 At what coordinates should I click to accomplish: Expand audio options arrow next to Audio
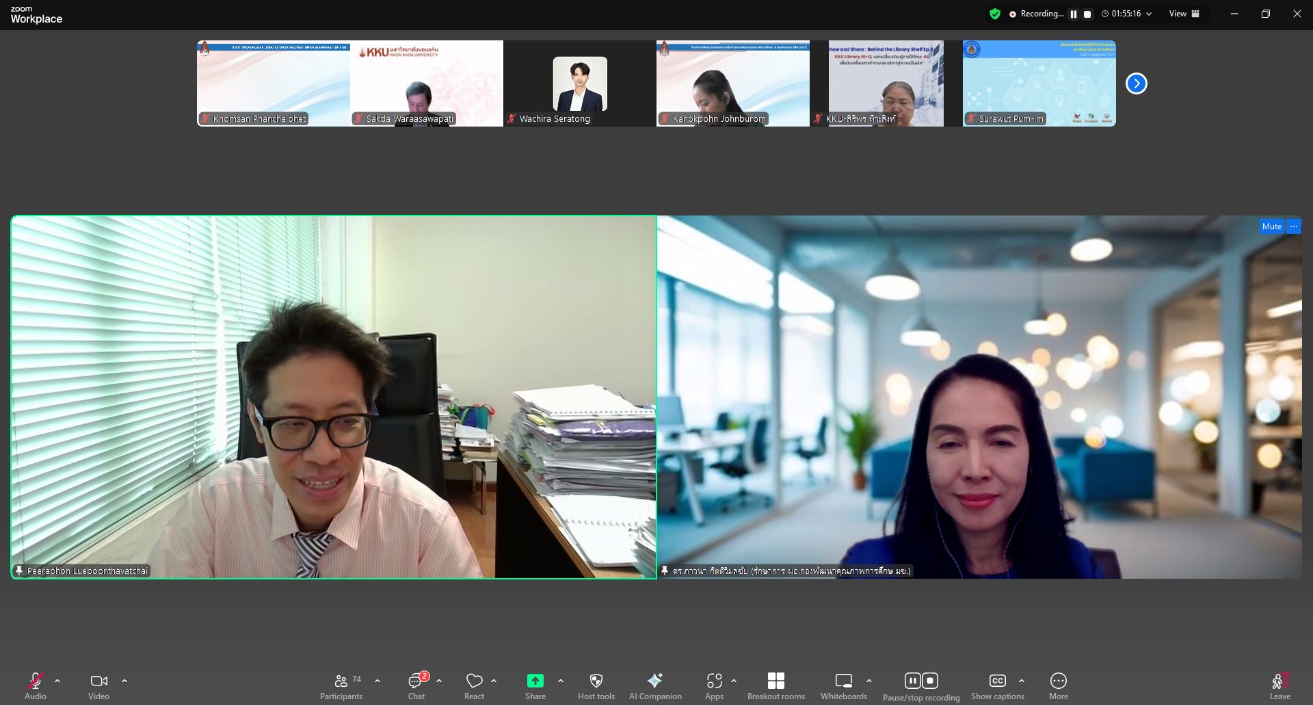pyautogui.click(x=57, y=681)
